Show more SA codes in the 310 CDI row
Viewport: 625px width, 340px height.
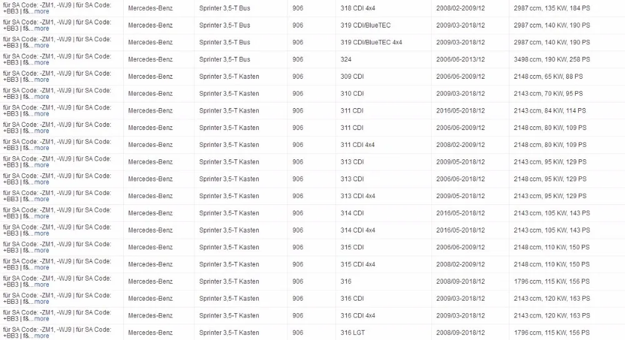point(41,97)
